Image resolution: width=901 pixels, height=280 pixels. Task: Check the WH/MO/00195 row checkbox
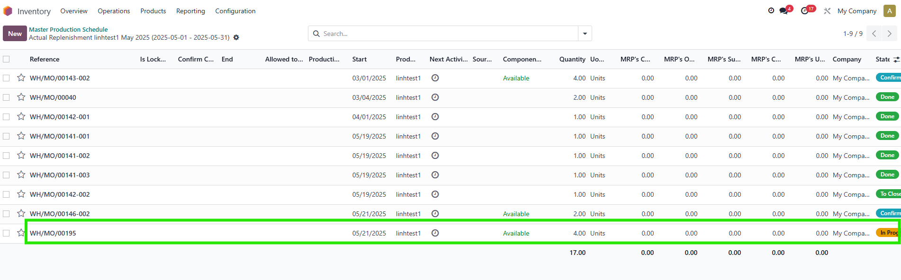point(6,233)
